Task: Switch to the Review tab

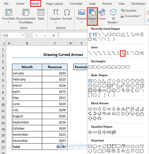Action: [107, 4]
